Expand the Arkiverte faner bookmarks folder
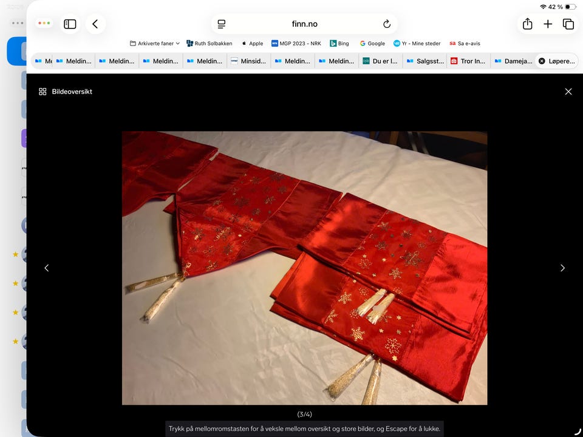The height and width of the screenshot is (437, 583). click(x=155, y=44)
